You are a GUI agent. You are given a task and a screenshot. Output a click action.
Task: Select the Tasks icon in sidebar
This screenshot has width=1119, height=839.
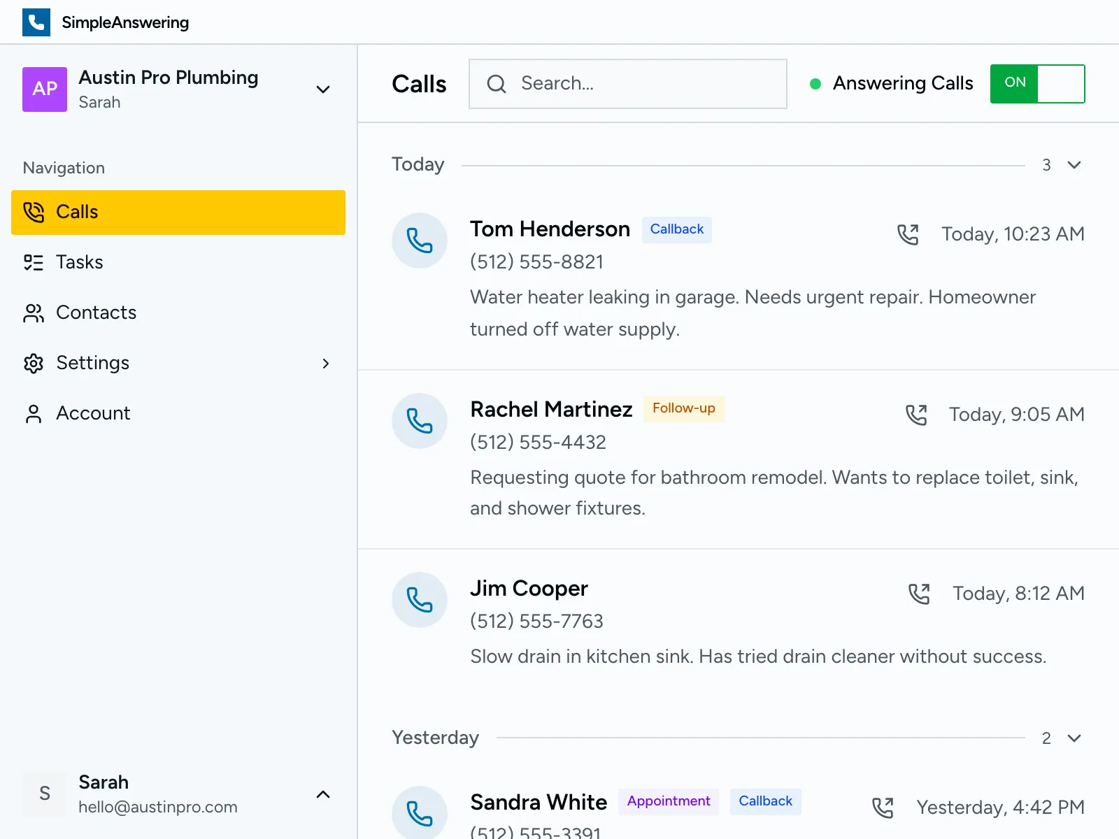pos(32,262)
